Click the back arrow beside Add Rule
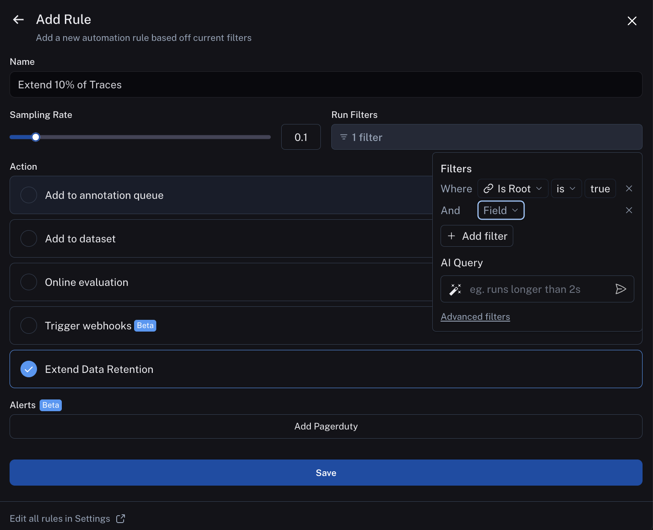Image resolution: width=653 pixels, height=530 pixels. pos(18,20)
